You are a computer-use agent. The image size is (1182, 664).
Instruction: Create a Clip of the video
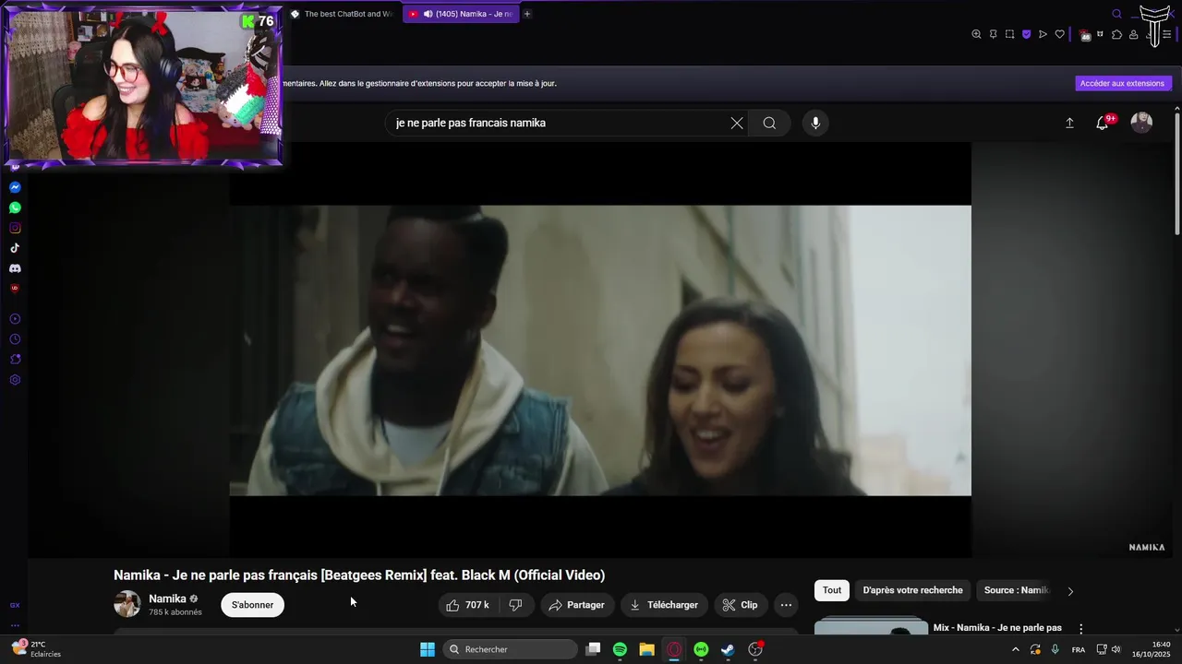741,605
